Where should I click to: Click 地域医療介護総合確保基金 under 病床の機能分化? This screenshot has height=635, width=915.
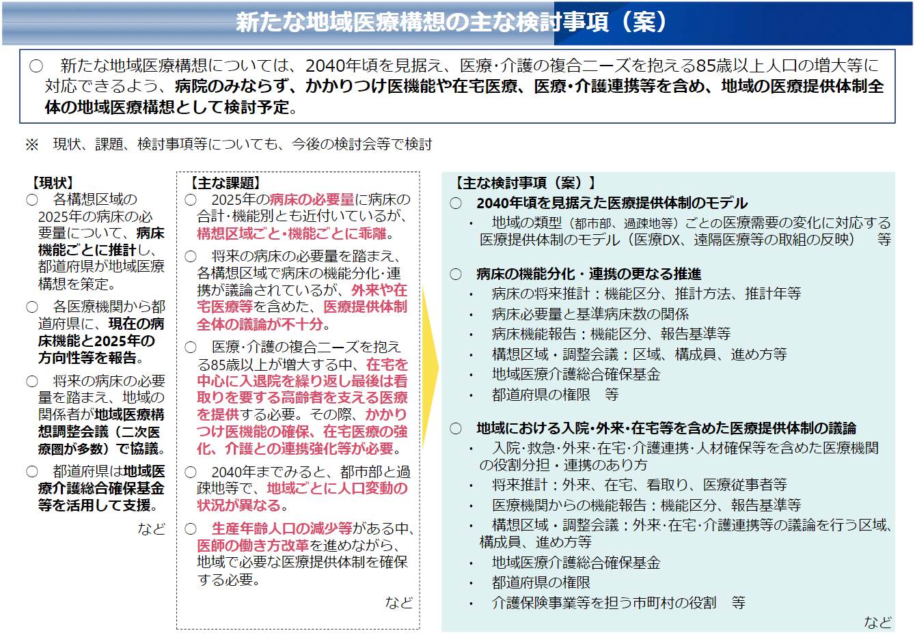(576, 374)
